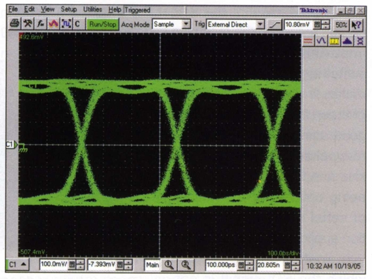Open the Trig External Direct dropdown
The width and height of the screenshot is (372, 279).
click(x=260, y=24)
